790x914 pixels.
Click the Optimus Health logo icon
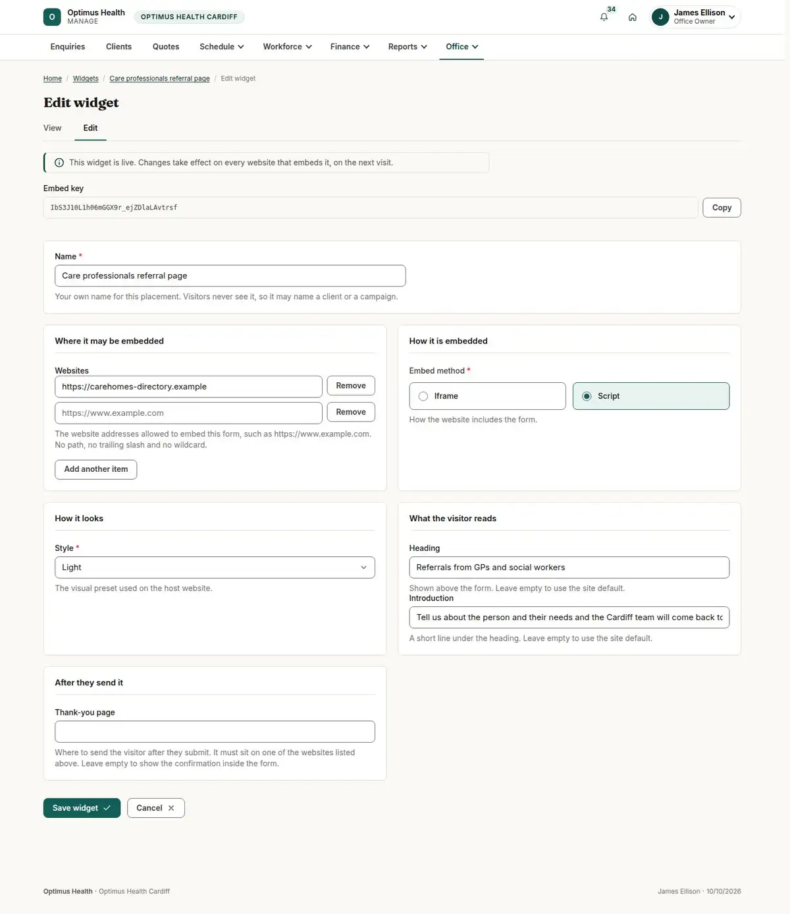(x=52, y=17)
